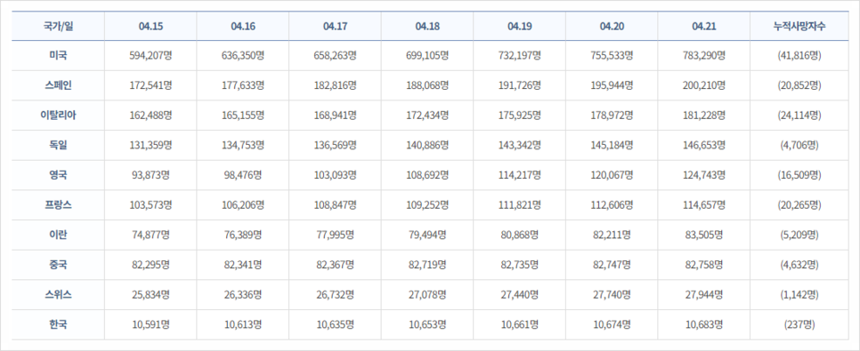Image resolution: width=860 pixels, height=351 pixels.
Task: Click the (4,632명) deaths cell
Action: (x=799, y=265)
